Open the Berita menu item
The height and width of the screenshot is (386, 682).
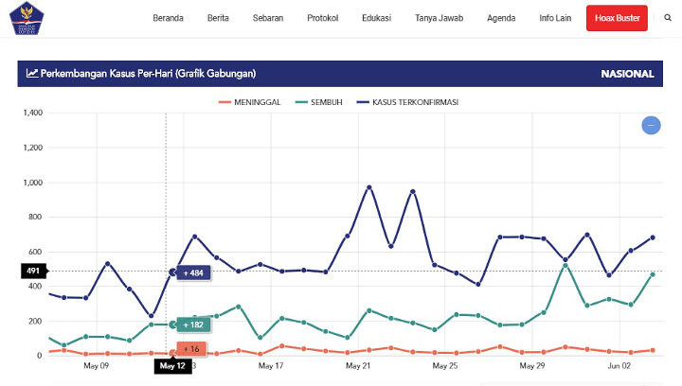tap(218, 18)
